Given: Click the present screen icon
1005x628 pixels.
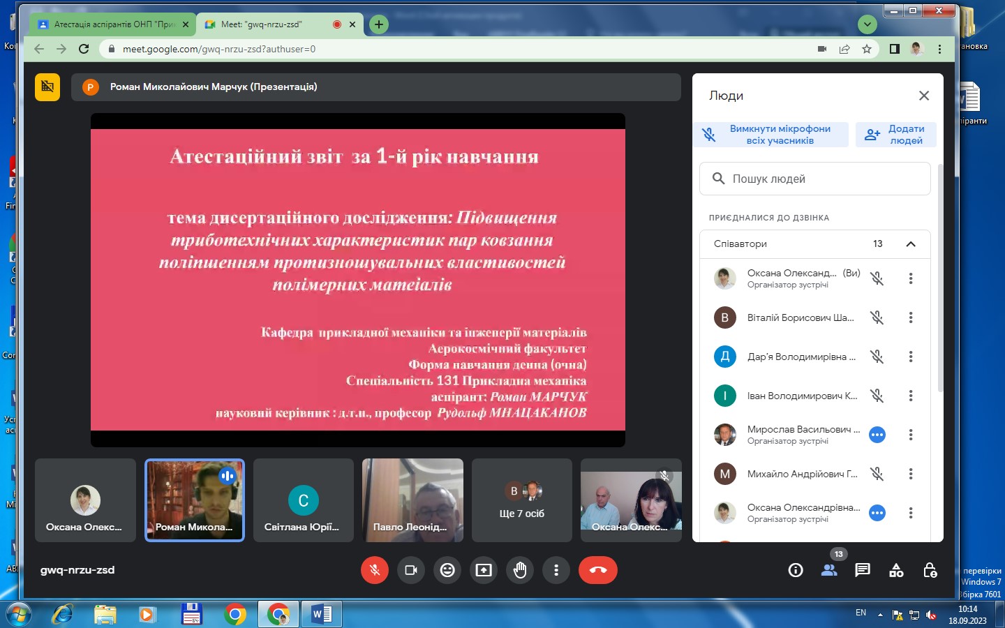Looking at the screenshot, I should (484, 570).
